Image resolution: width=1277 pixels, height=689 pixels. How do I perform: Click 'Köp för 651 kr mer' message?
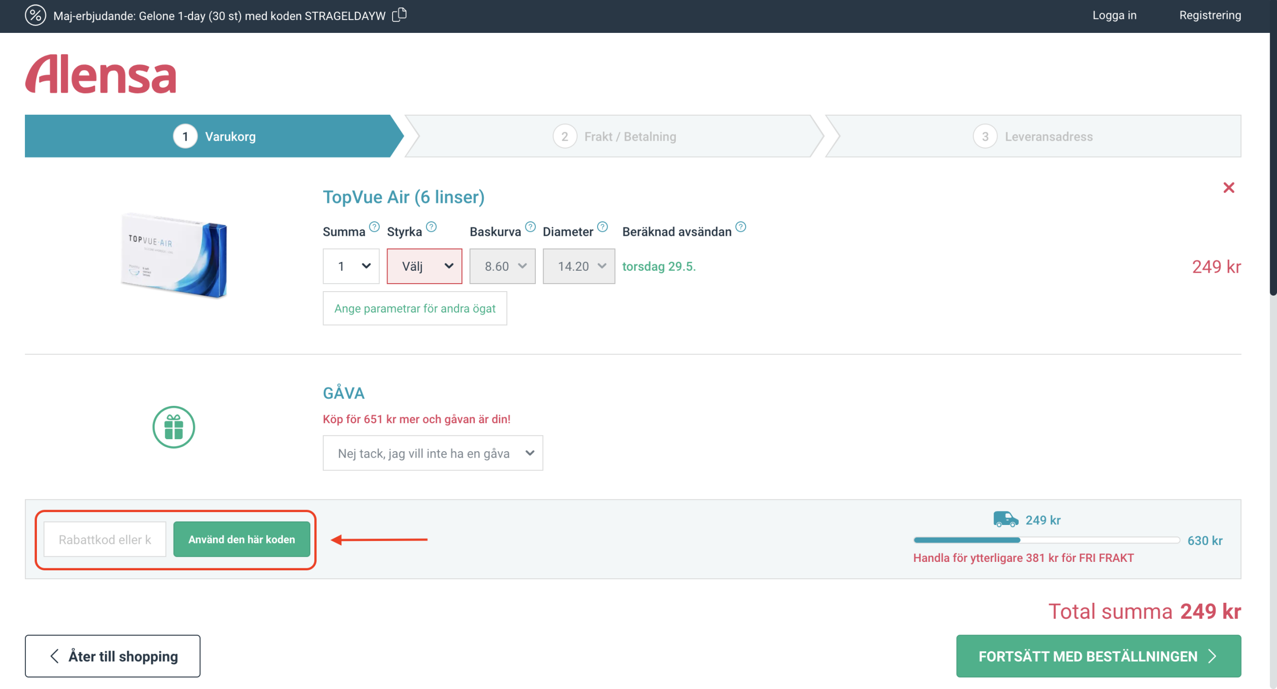tap(417, 419)
